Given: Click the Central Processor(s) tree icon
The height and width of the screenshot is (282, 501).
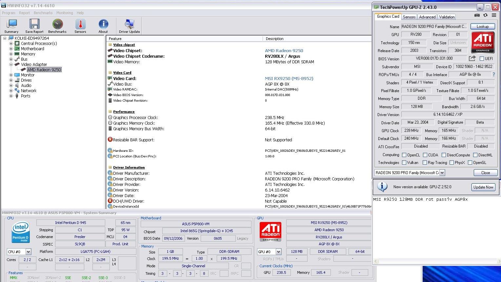Looking at the screenshot, I should pos(17,43).
